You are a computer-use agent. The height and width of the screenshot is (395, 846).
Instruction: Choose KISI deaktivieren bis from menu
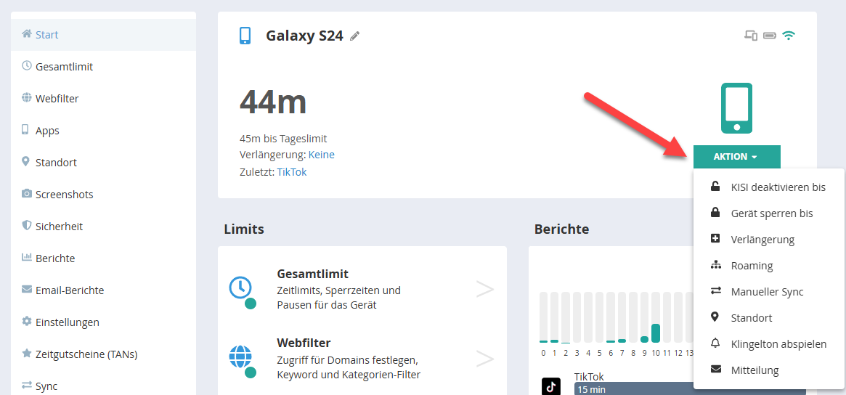[x=769, y=187]
